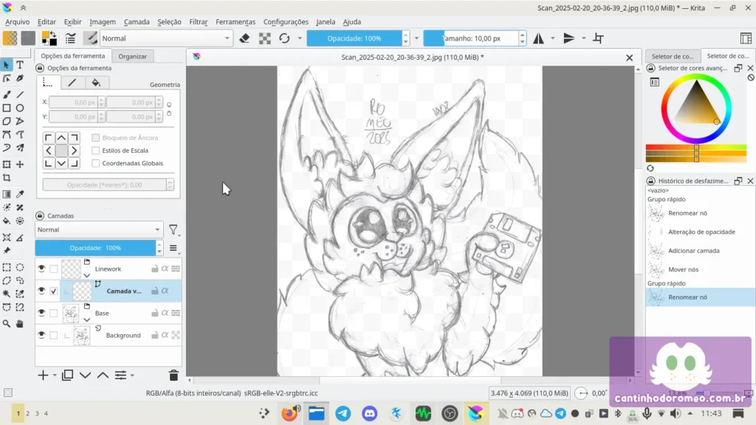Duplicate the layer using the copy icon

(67, 375)
